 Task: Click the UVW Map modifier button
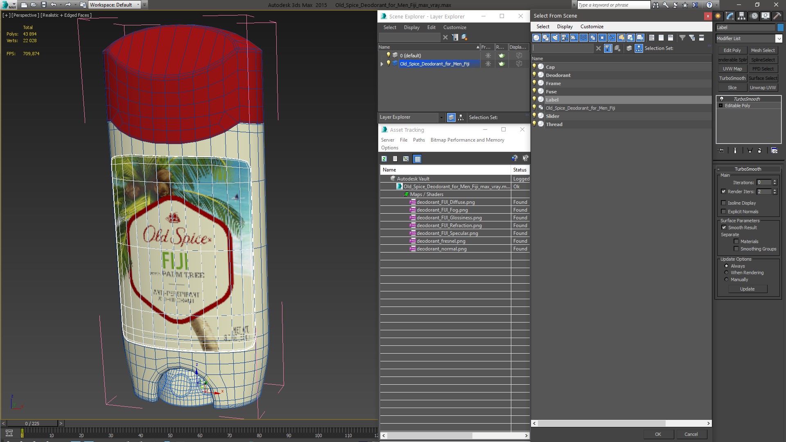coord(732,68)
